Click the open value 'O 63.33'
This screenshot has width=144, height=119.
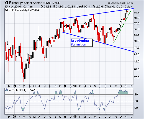[x=46, y=7]
